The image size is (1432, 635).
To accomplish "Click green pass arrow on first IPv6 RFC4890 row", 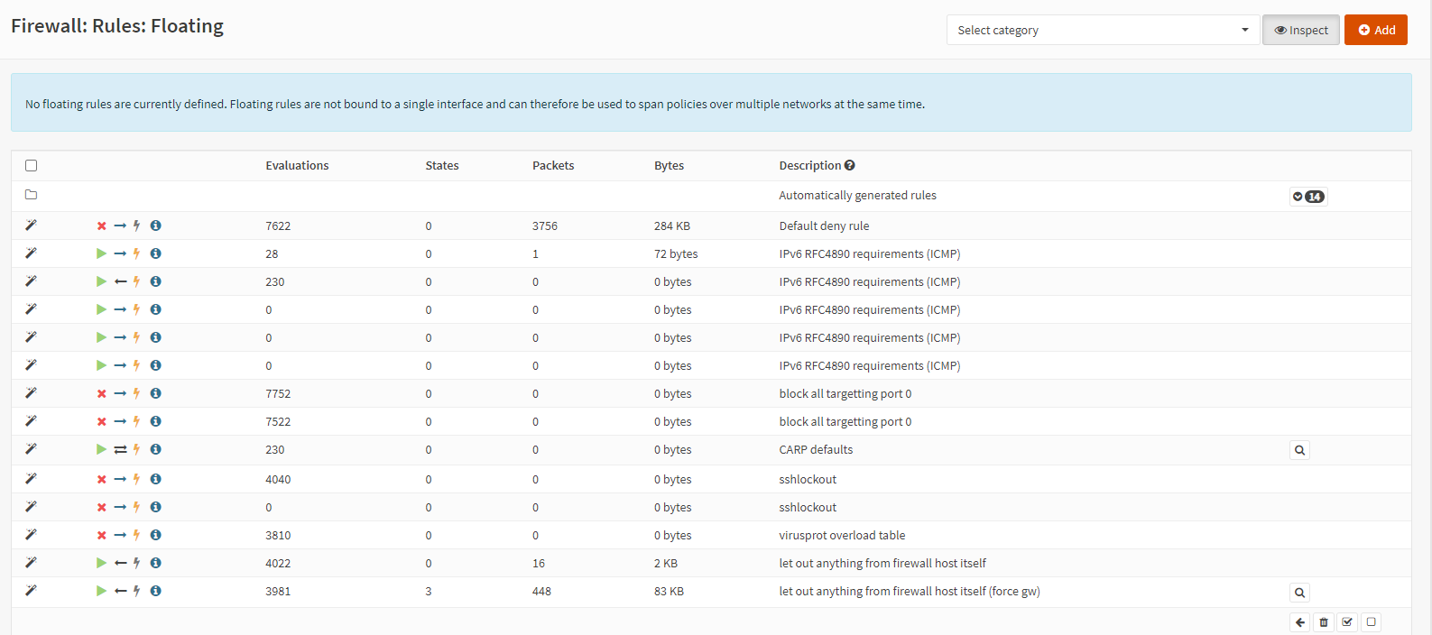I will 101,253.
